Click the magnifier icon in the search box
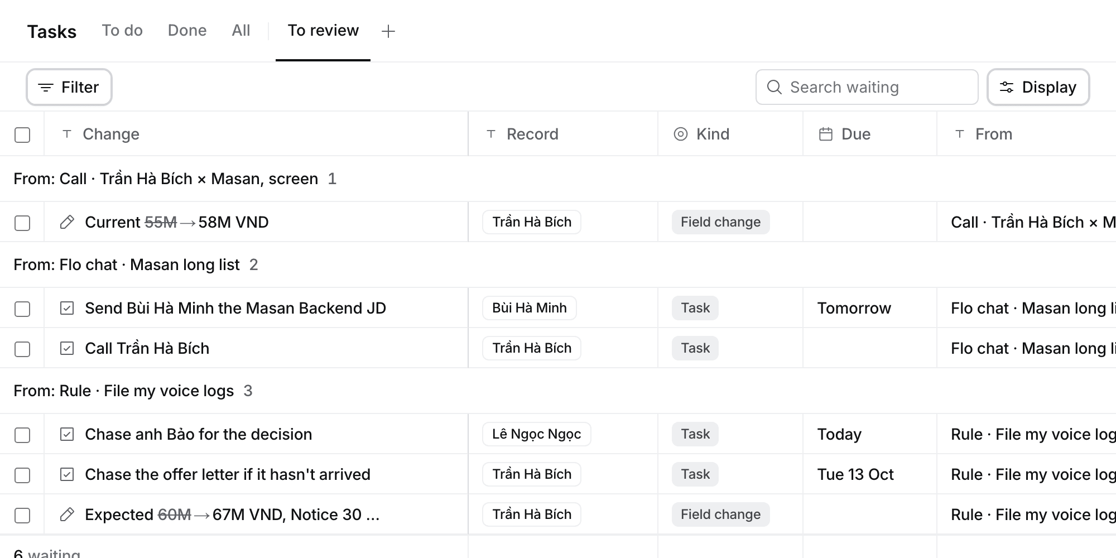This screenshot has width=1116, height=558. (775, 87)
